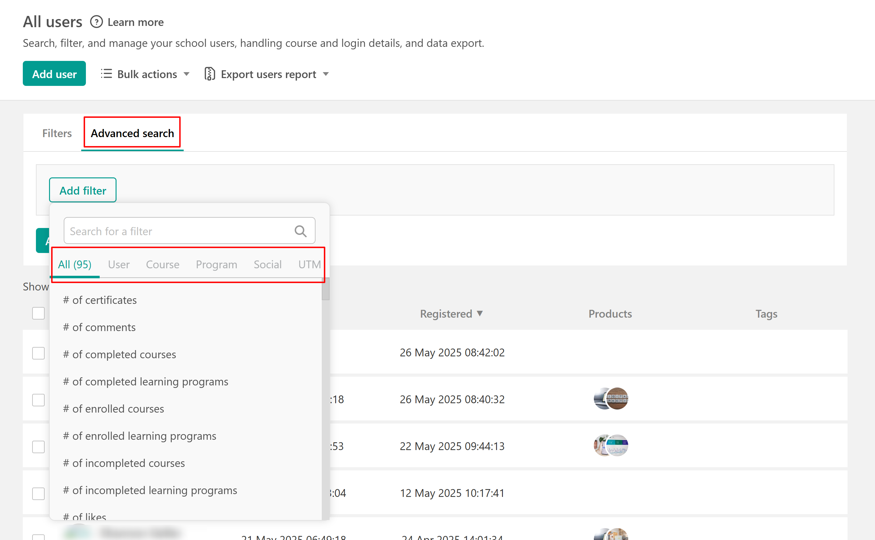Click the Registered sort arrow icon
This screenshot has width=875, height=540.
[480, 313]
